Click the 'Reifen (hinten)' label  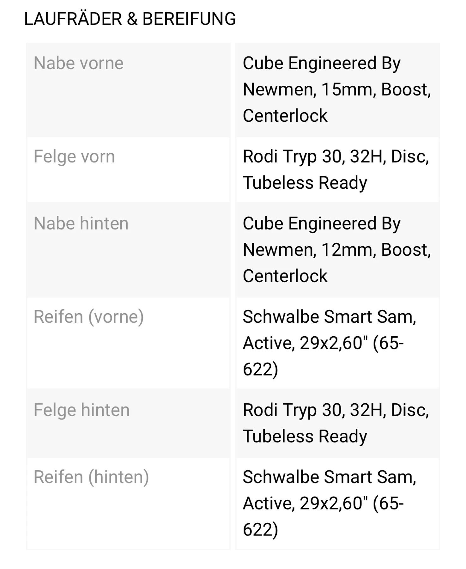coord(91,477)
